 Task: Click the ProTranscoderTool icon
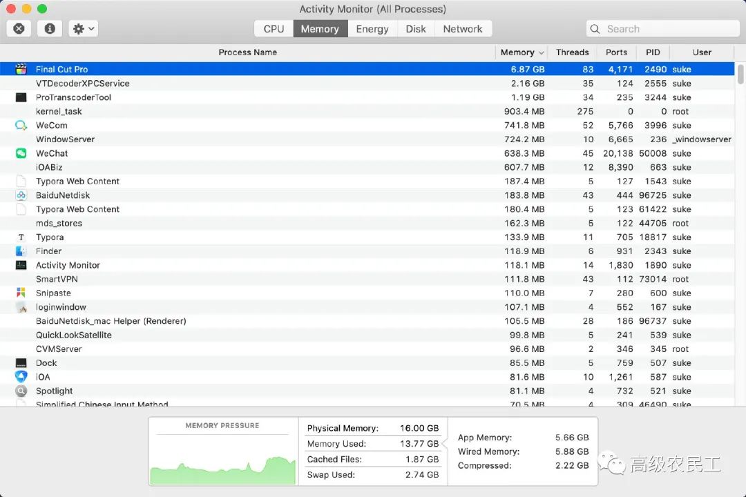[x=21, y=97]
